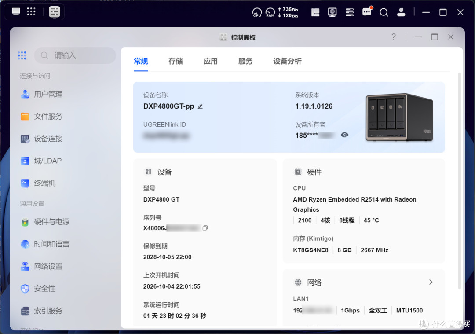Viewport: 475px width, 334px height.
Task: Open the notification messages icon
Action: click(x=367, y=12)
